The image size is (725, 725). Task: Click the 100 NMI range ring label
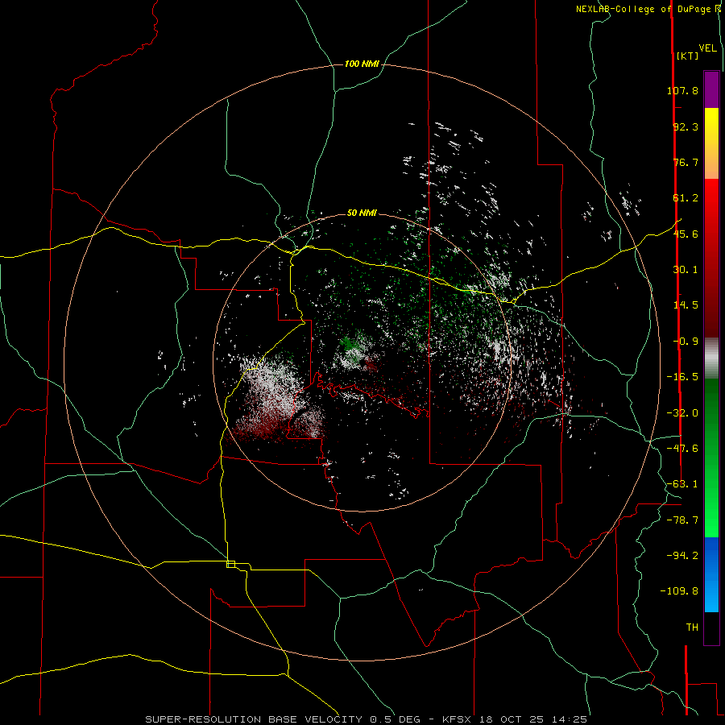point(362,64)
